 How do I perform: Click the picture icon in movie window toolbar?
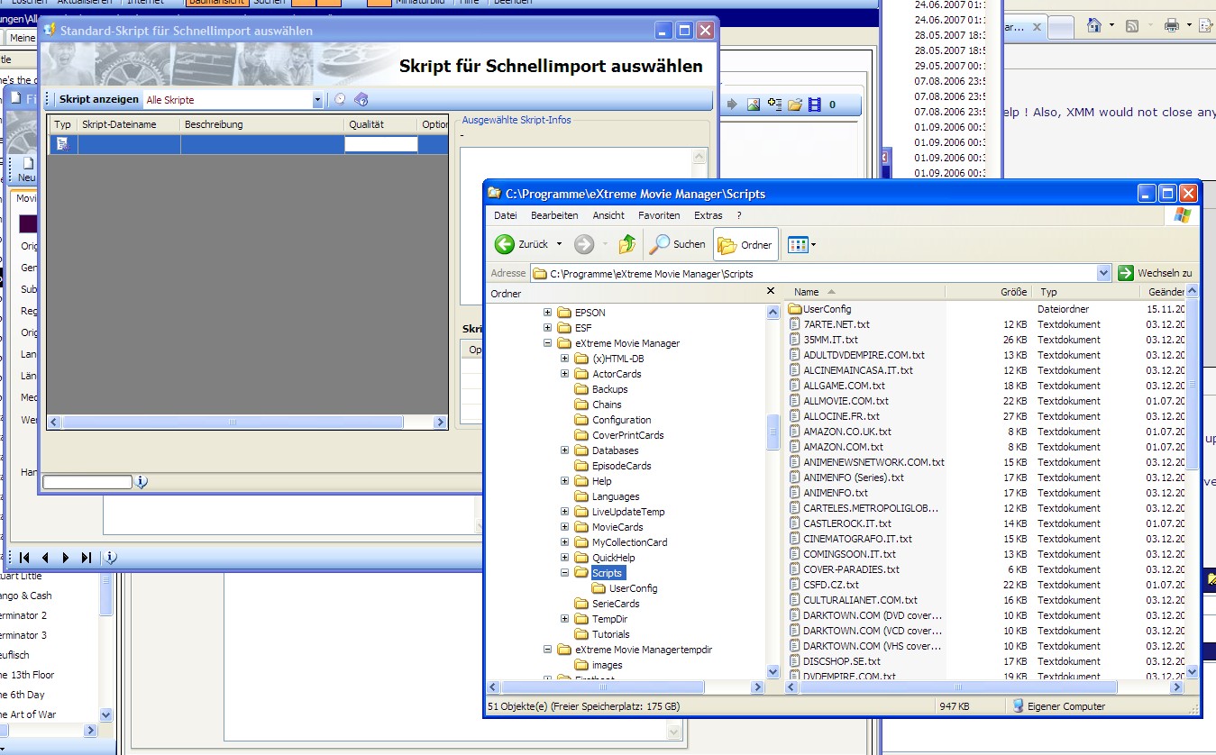tap(754, 105)
